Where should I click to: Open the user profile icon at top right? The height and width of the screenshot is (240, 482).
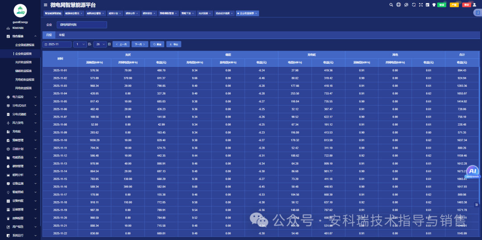474,4
